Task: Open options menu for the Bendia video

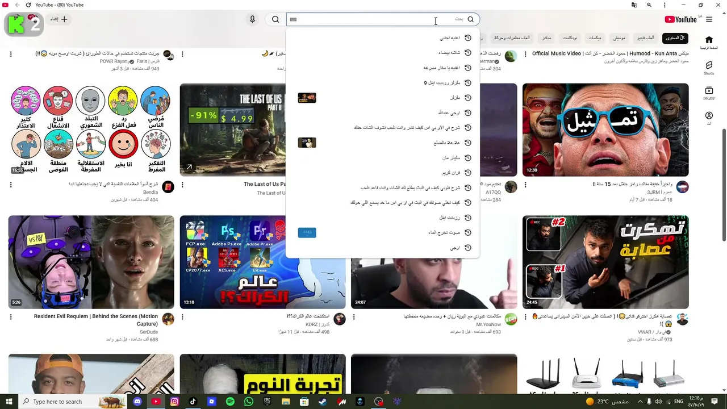Action: pos(11,185)
